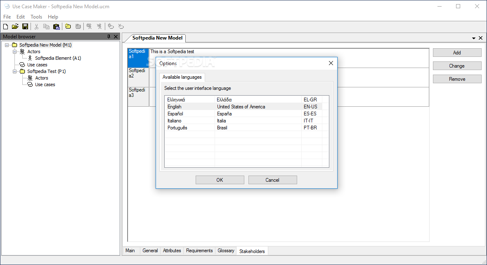Open the File menu

point(7,17)
